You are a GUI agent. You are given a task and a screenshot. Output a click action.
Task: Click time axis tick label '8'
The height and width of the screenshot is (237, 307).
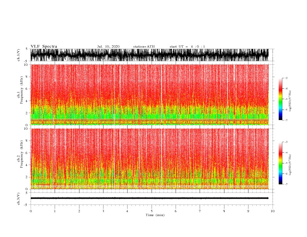tap(224, 211)
